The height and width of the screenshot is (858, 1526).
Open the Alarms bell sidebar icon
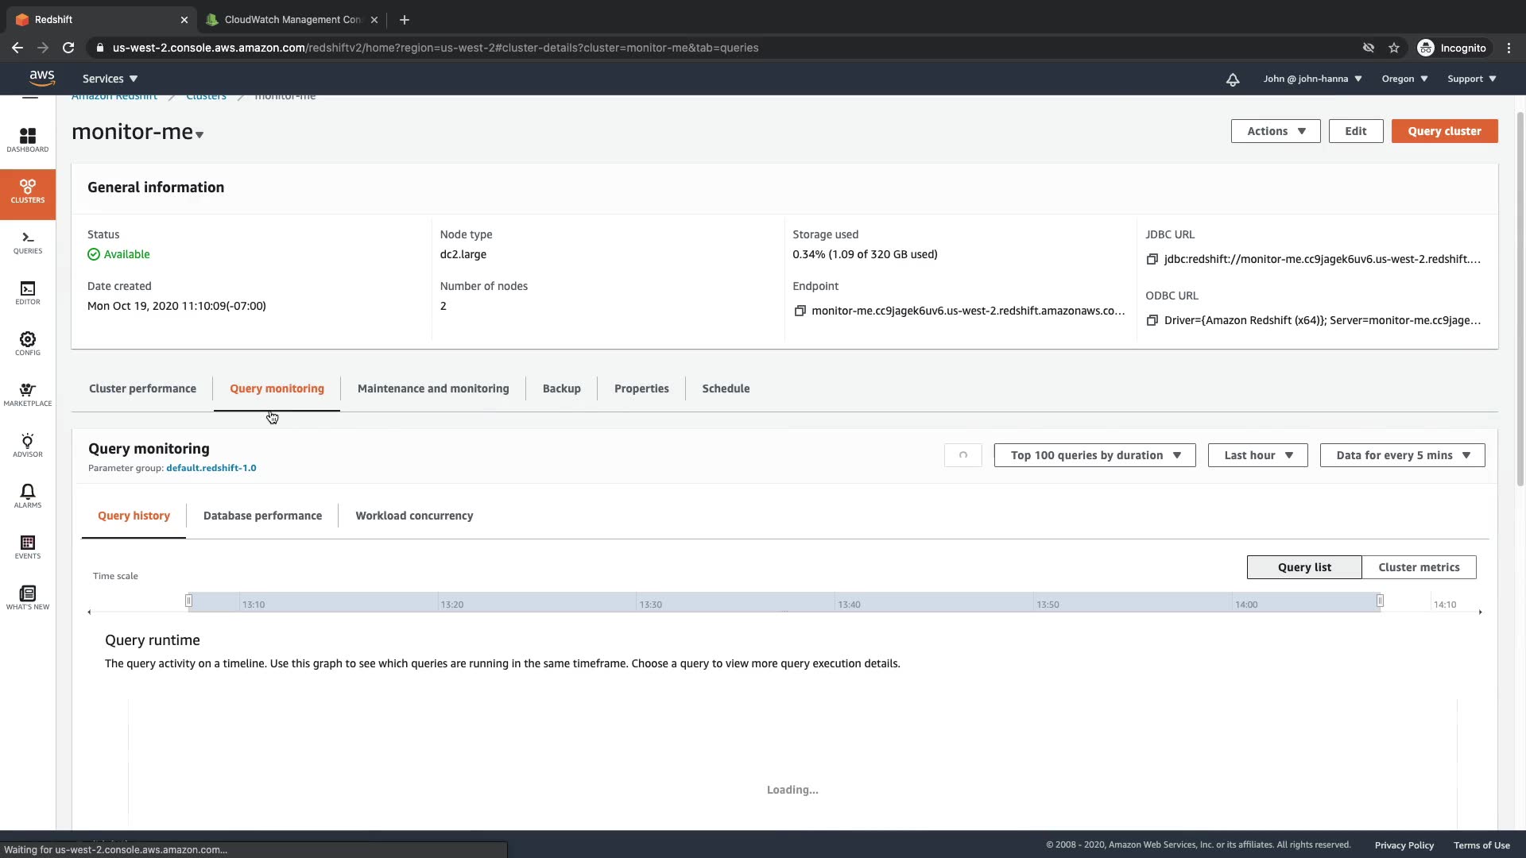(28, 496)
